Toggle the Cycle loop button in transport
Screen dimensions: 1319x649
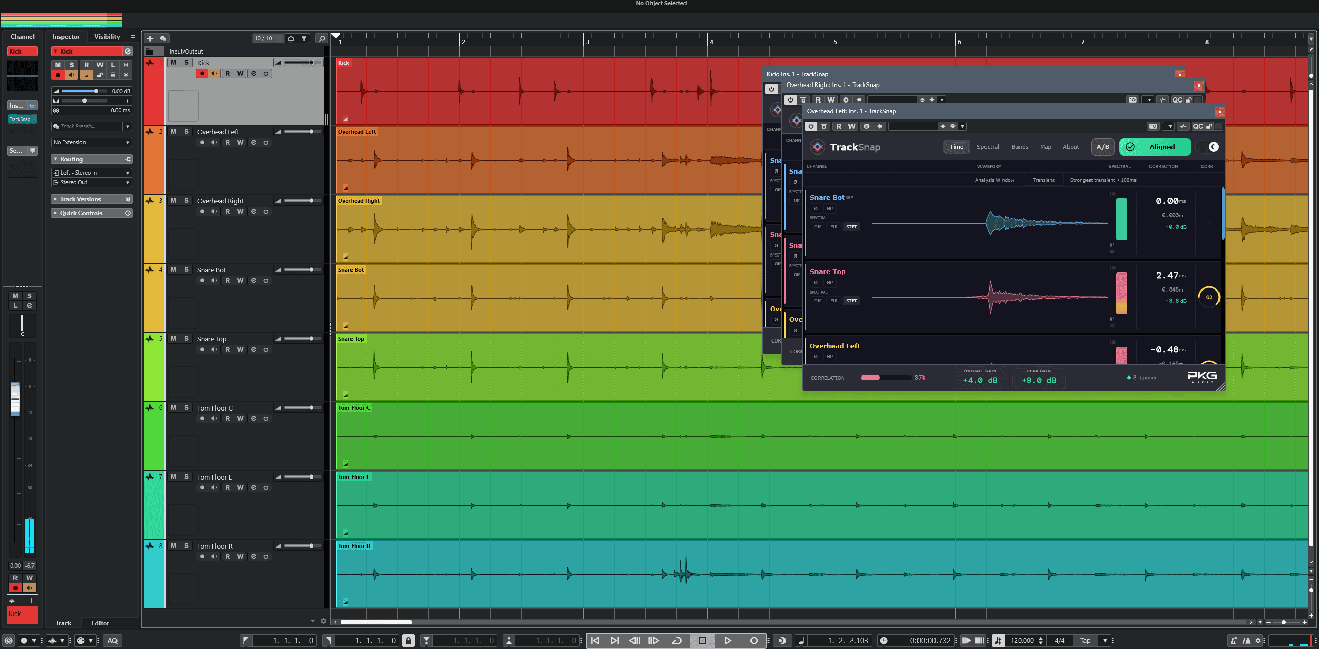[x=677, y=640]
